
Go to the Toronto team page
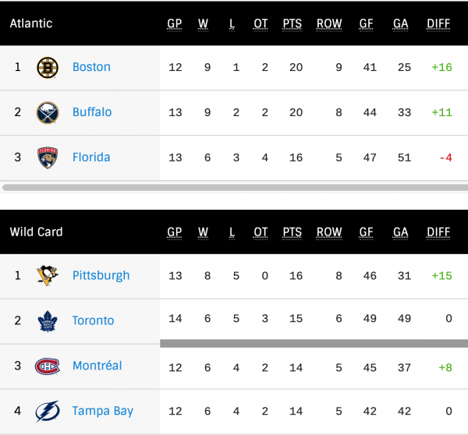pos(93,320)
